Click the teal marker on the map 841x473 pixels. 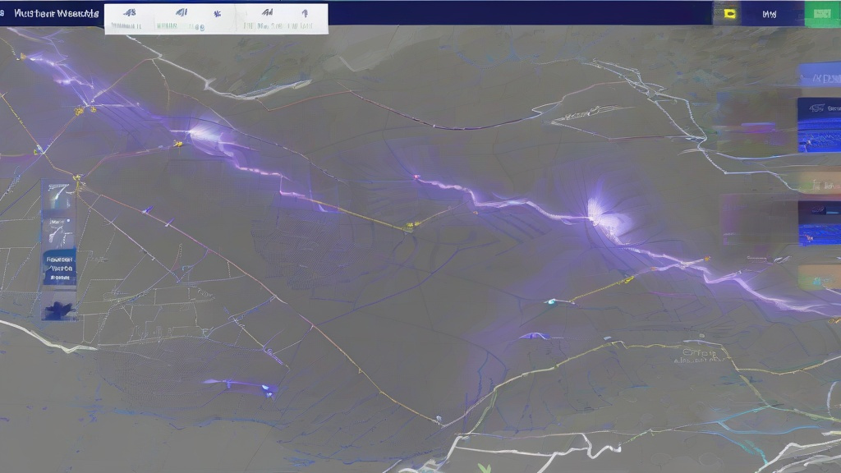click(x=551, y=302)
